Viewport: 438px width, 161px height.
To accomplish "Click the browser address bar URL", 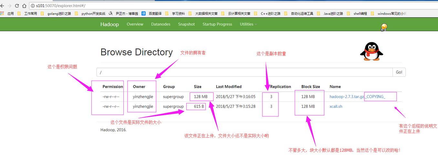I will click(61, 6).
